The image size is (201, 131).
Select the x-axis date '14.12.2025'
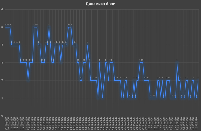(107, 124)
